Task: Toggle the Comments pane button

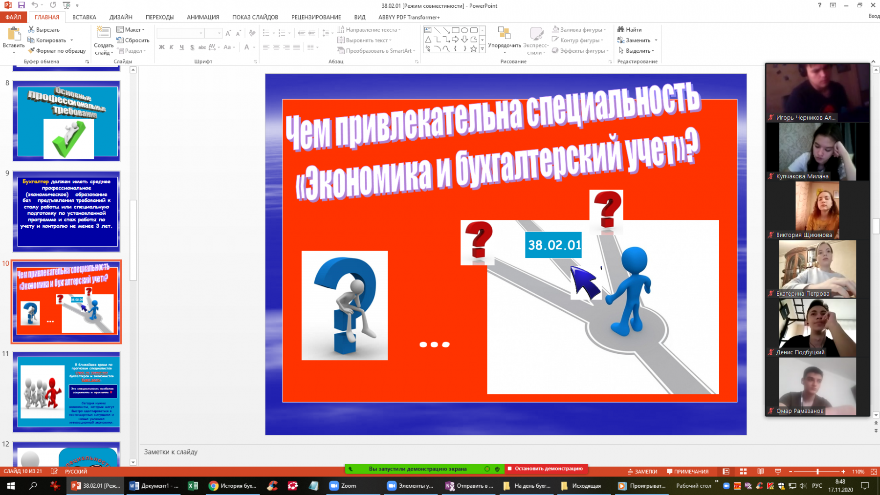Action: [687, 472]
